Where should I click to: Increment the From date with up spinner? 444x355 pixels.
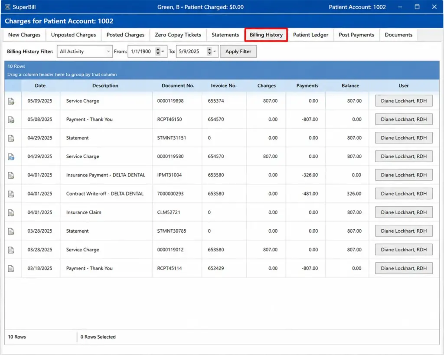pos(158,49)
